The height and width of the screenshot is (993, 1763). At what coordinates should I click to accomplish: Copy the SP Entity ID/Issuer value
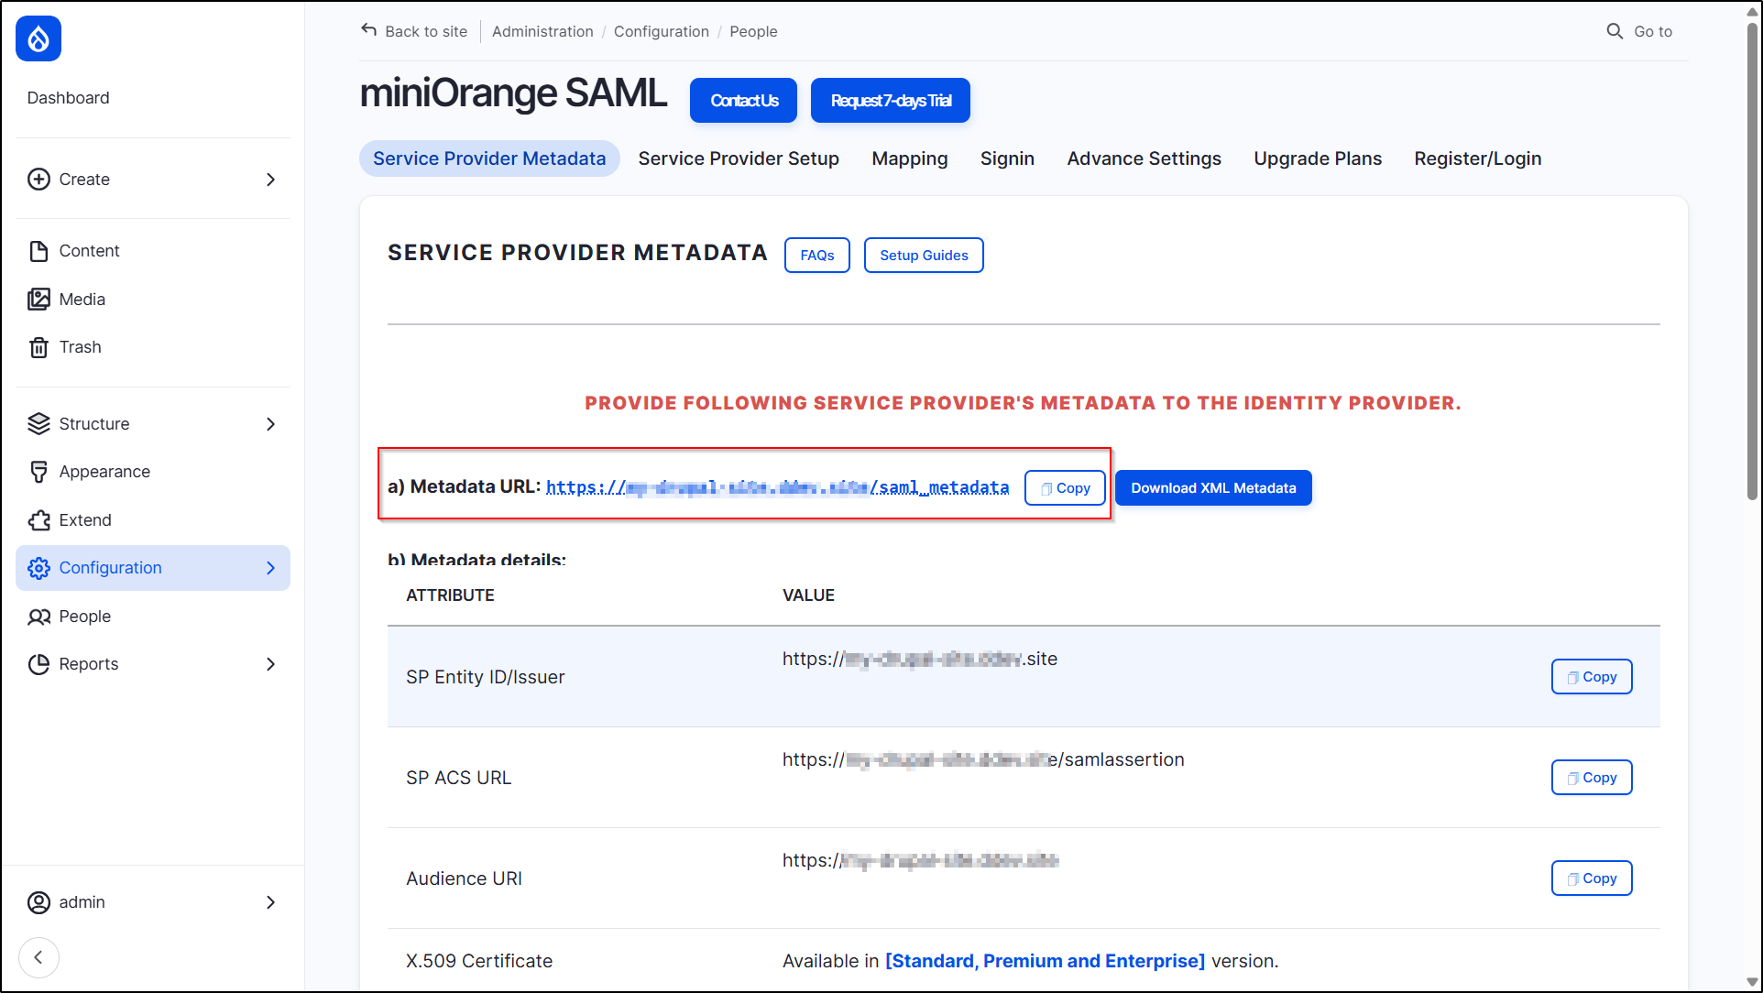[x=1592, y=677]
